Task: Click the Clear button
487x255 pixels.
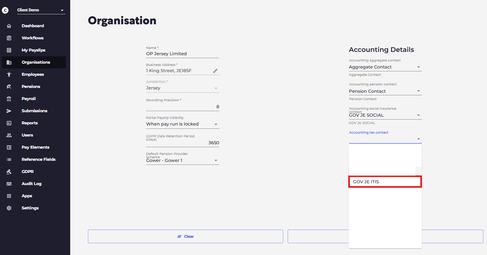Action: 185,237
